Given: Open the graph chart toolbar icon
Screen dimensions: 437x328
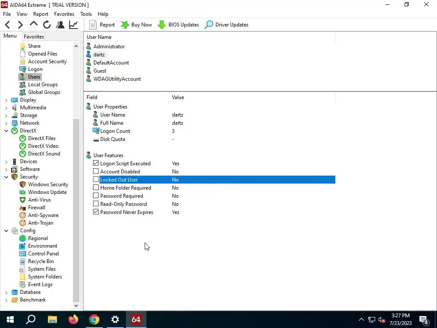Looking at the screenshot, I should (73, 25).
